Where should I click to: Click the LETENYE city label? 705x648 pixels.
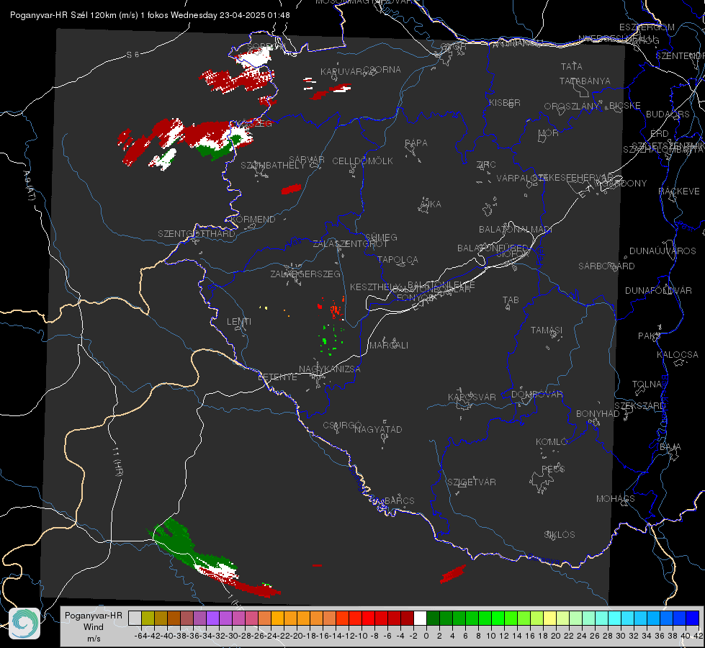277,377
